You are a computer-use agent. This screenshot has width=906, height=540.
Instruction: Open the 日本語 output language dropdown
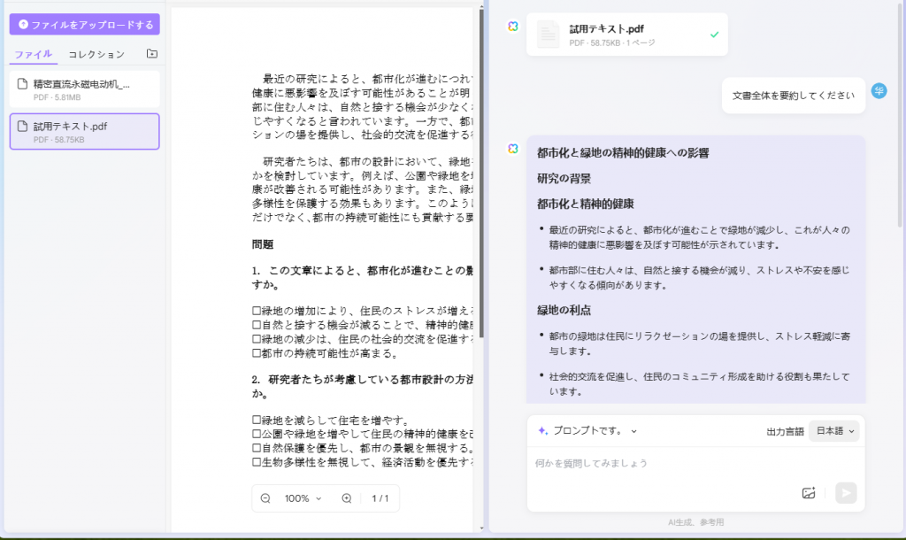pos(834,431)
